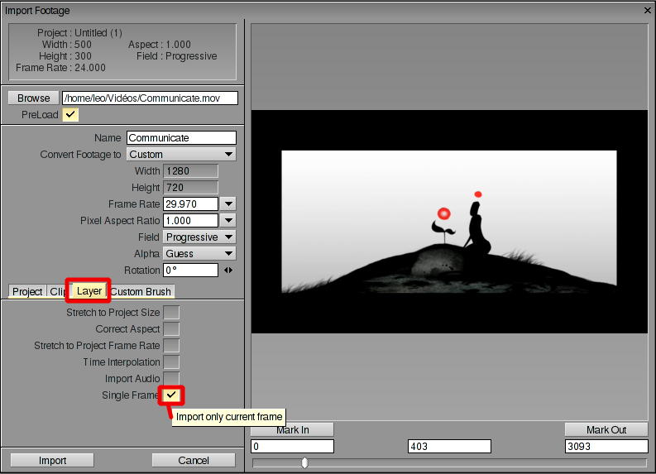This screenshot has height=474, width=656.
Task: Click the Pixel Aspect Ratio field 1.000
Action: 191,221
